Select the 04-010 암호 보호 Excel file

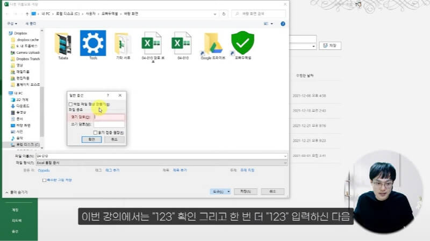[x=152, y=44]
